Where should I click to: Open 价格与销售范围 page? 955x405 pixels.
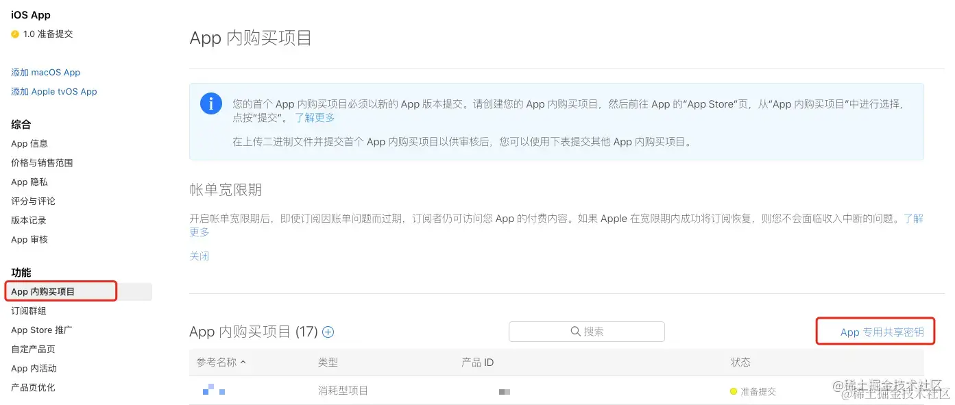(42, 162)
